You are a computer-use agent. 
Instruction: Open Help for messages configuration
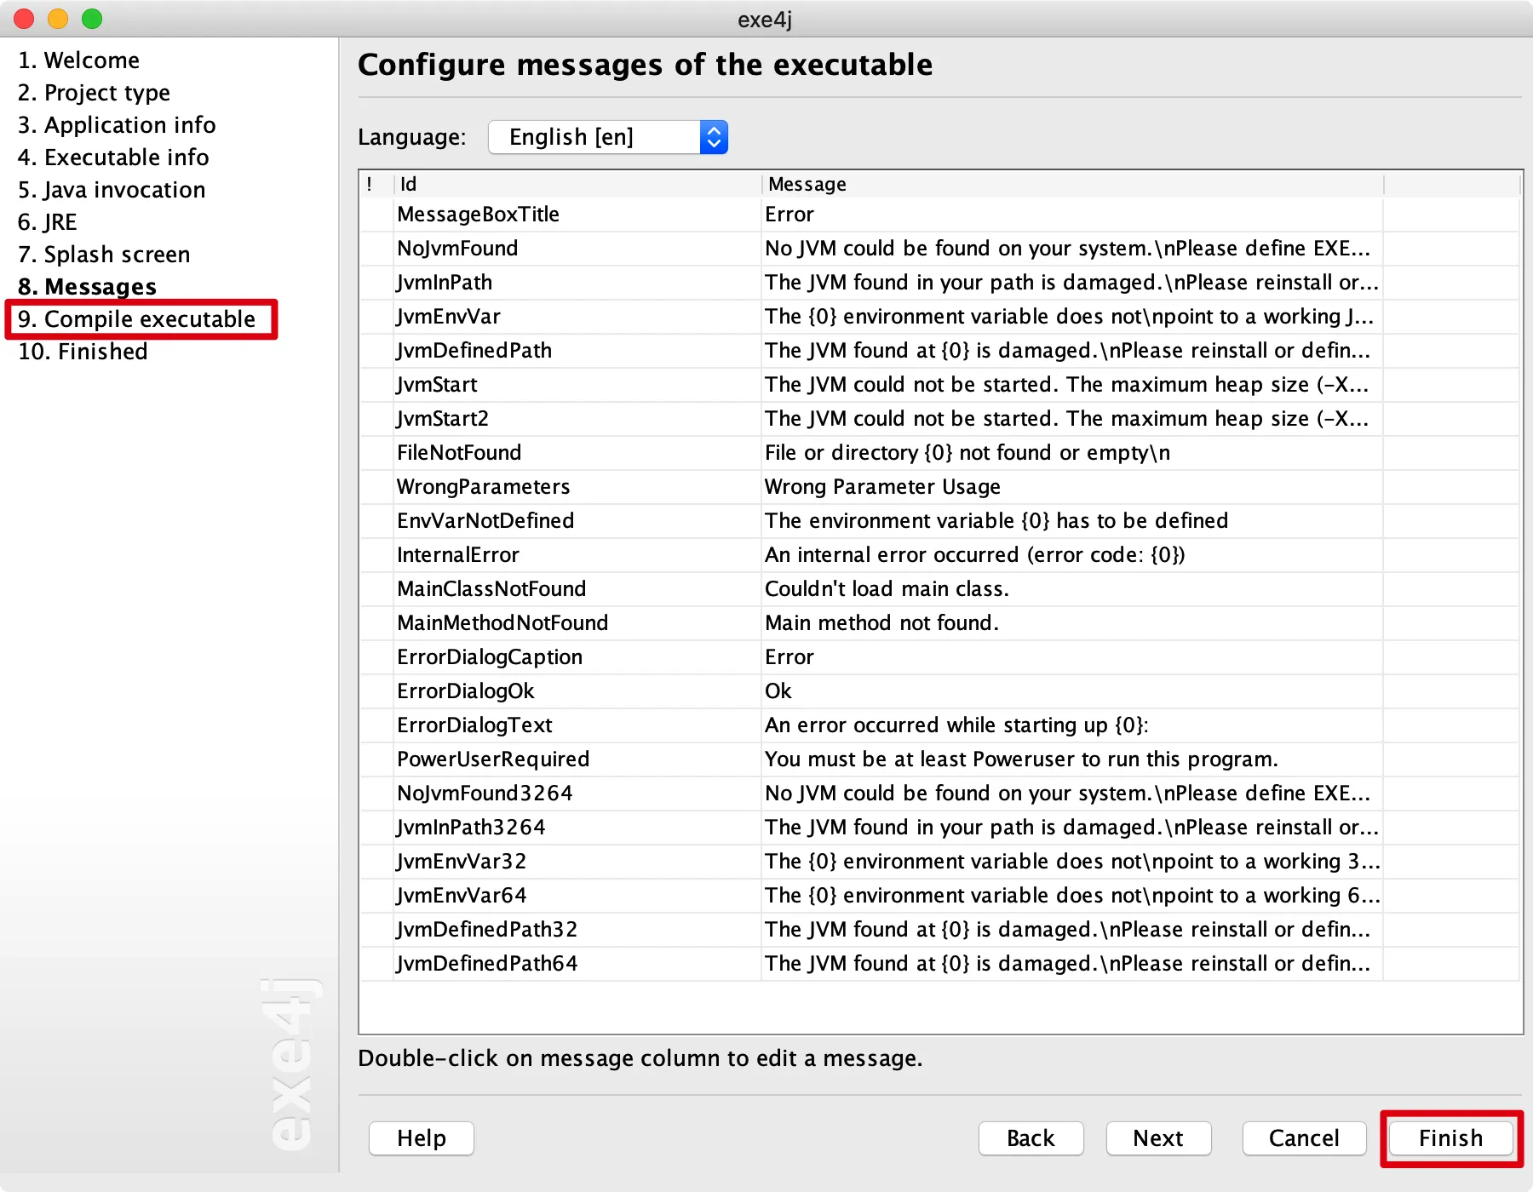422,1138
